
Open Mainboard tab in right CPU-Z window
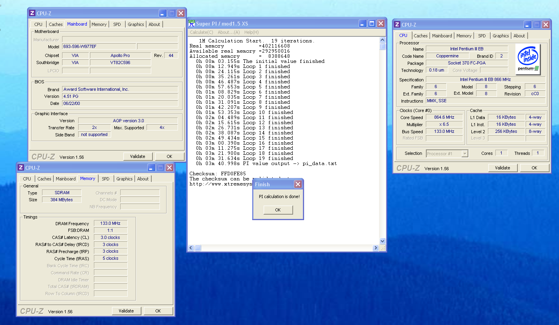(442, 36)
